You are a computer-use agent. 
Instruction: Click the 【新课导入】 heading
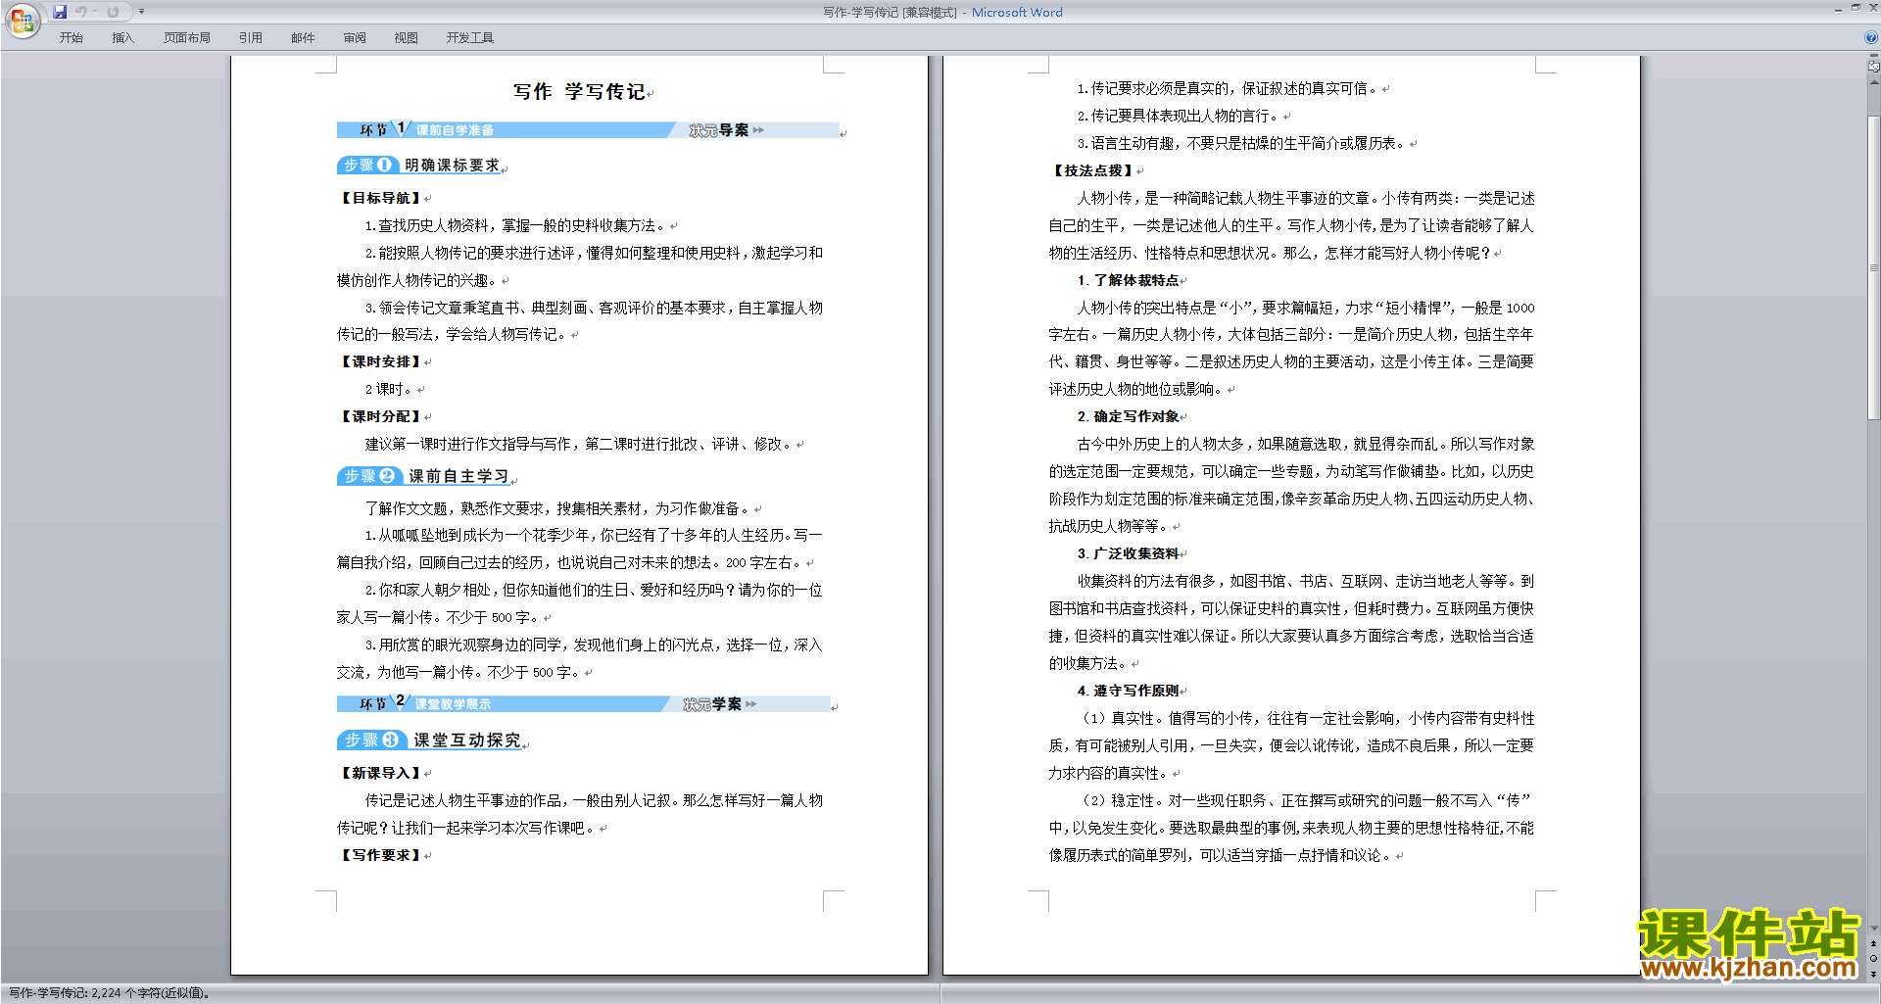(x=381, y=773)
